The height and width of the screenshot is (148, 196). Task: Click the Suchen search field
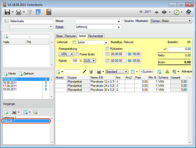[148, 72]
